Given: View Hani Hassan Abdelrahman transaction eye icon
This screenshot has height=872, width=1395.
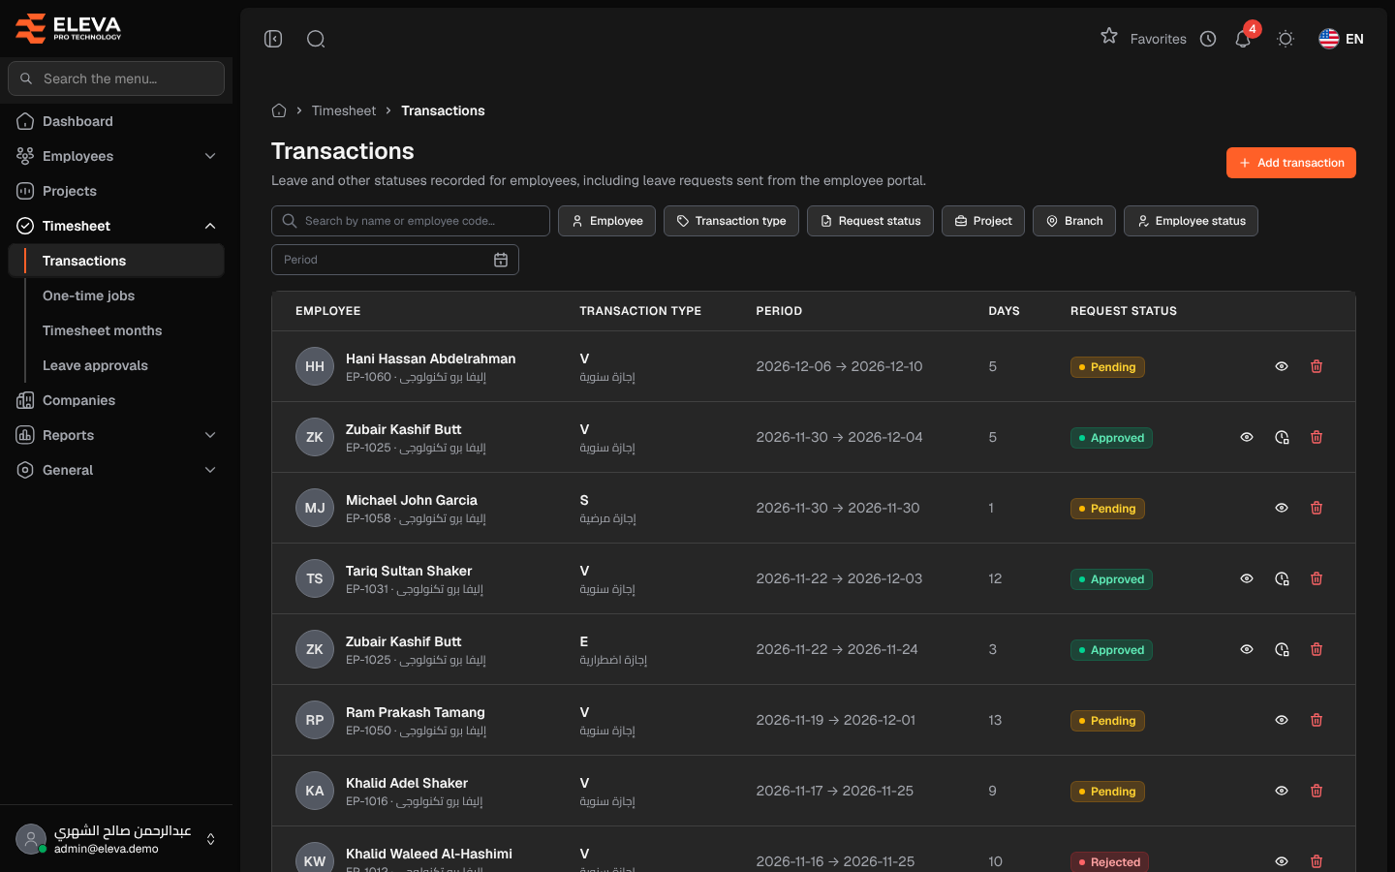Looking at the screenshot, I should pos(1282,366).
